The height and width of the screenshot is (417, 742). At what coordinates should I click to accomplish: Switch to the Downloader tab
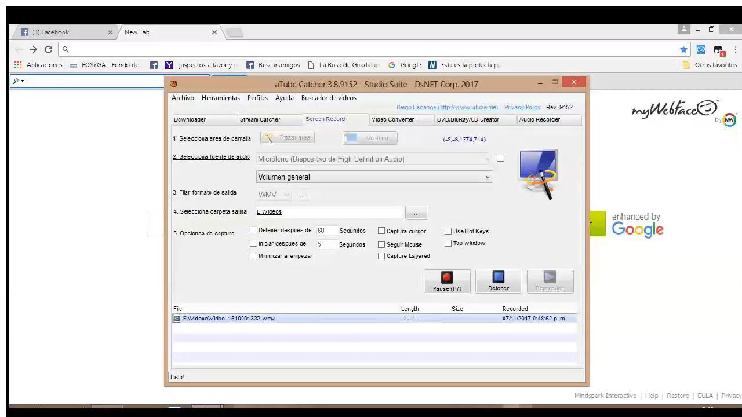click(x=204, y=119)
